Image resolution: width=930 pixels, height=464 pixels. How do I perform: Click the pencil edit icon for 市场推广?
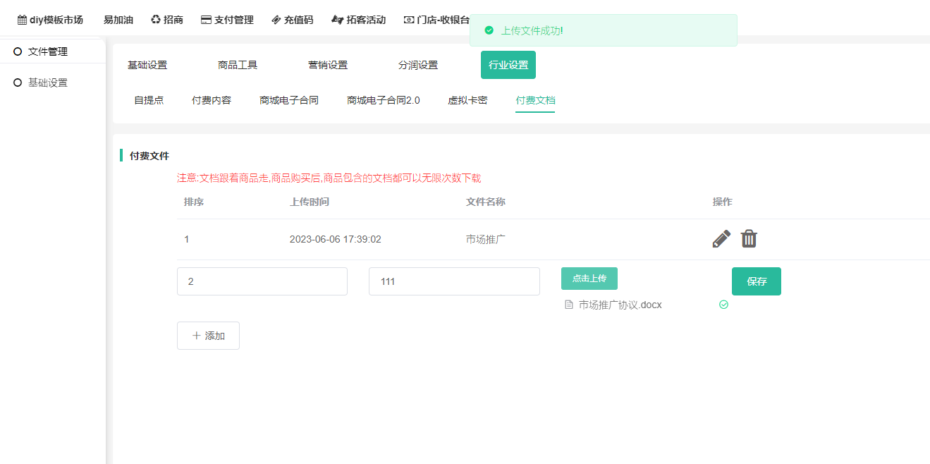721,239
